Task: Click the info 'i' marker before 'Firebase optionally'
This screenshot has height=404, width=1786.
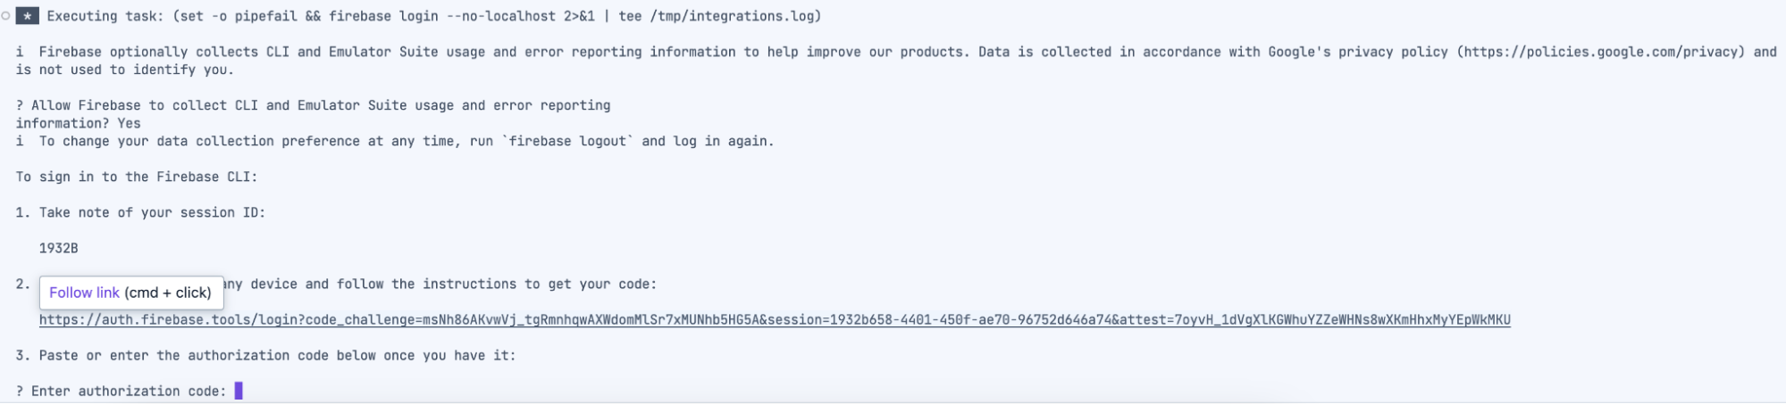Action: 20,52
